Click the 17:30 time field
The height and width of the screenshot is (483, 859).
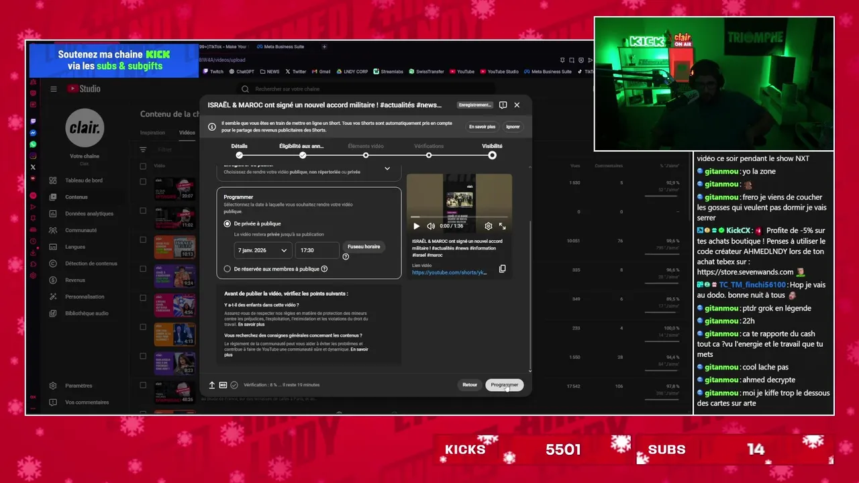(x=317, y=250)
